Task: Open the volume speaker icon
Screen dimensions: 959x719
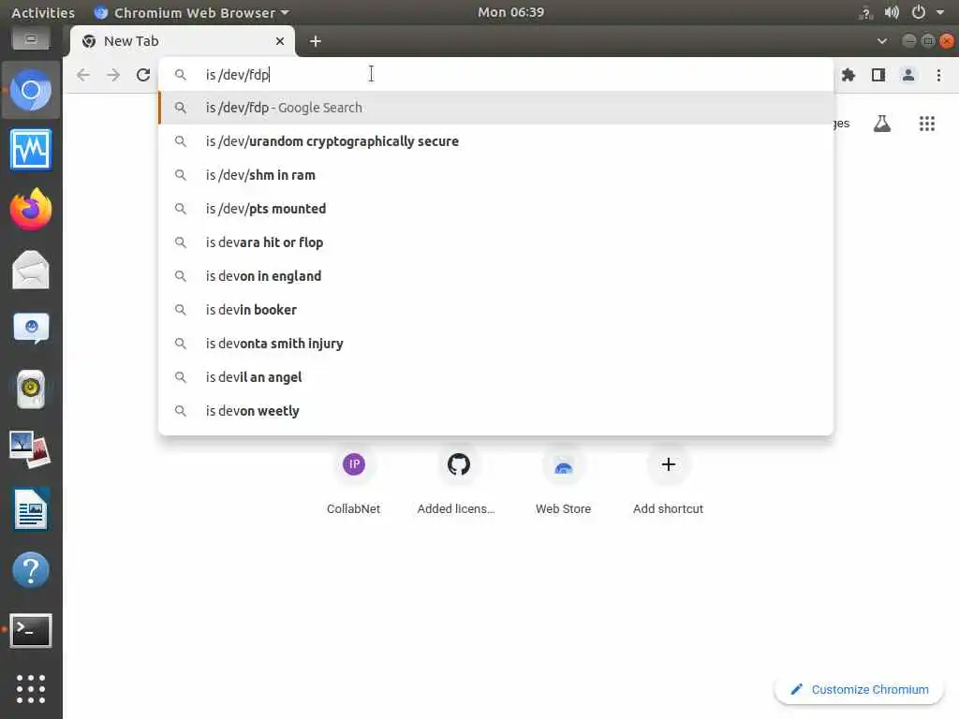Action: [x=892, y=12]
